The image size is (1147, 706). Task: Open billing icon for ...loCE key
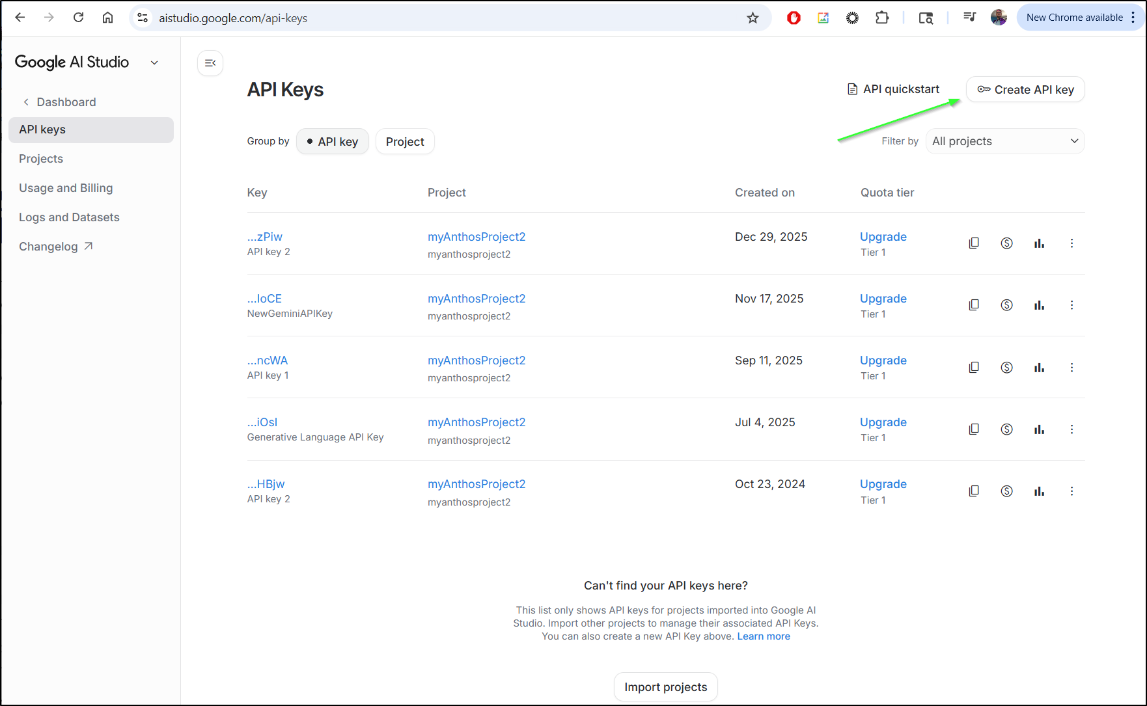pyautogui.click(x=1006, y=305)
